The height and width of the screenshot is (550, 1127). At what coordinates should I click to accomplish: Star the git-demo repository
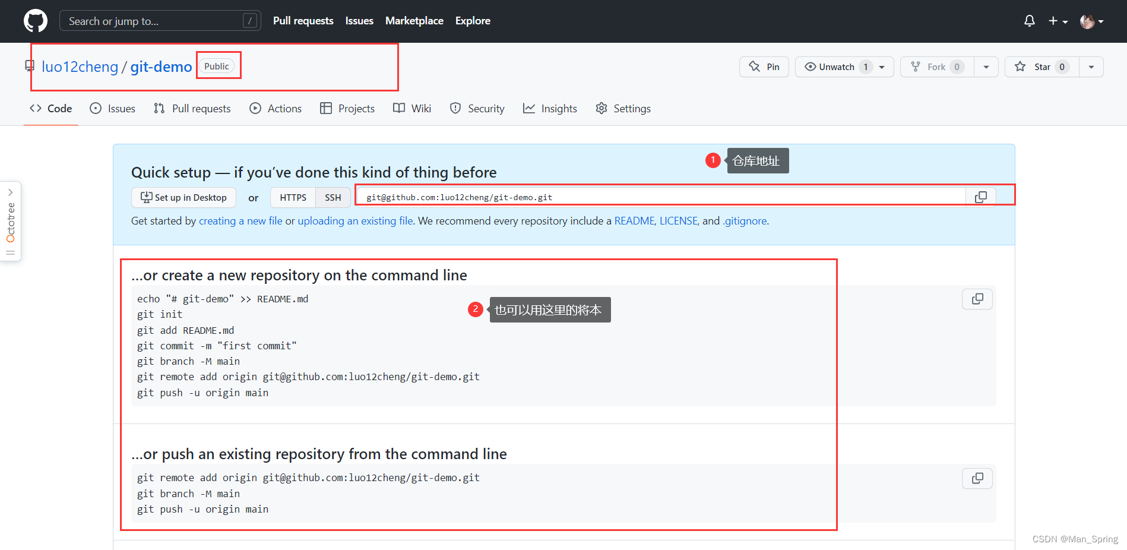click(x=1041, y=67)
